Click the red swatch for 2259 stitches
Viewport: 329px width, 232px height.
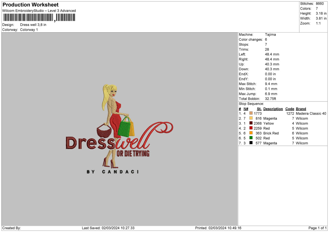(x=251, y=128)
